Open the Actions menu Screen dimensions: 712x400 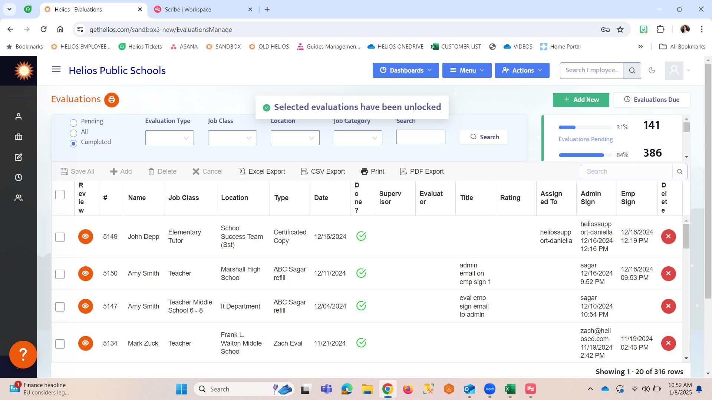pos(522,70)
